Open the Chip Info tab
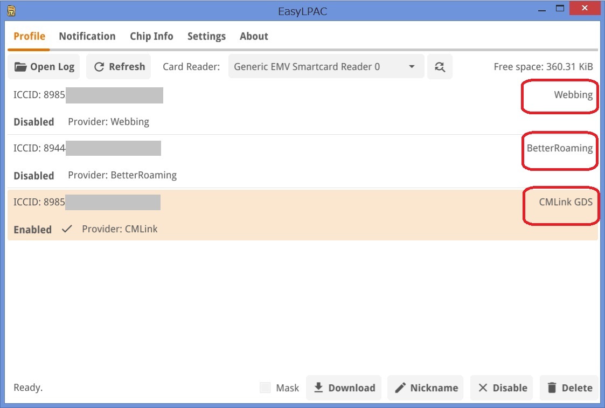Viewport: 605px width, 408px height. point(151,37)
